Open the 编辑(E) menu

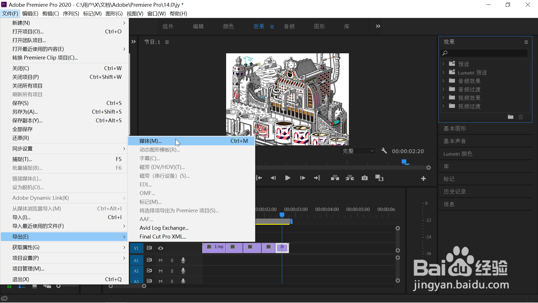click(x=30, y=13)
